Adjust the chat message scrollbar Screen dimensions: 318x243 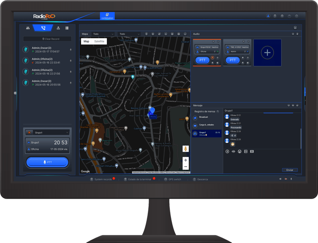[x=301, y=138]
